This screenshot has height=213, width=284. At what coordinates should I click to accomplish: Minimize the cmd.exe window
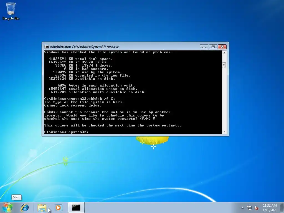pyautogui.click(x=204, y=47)
